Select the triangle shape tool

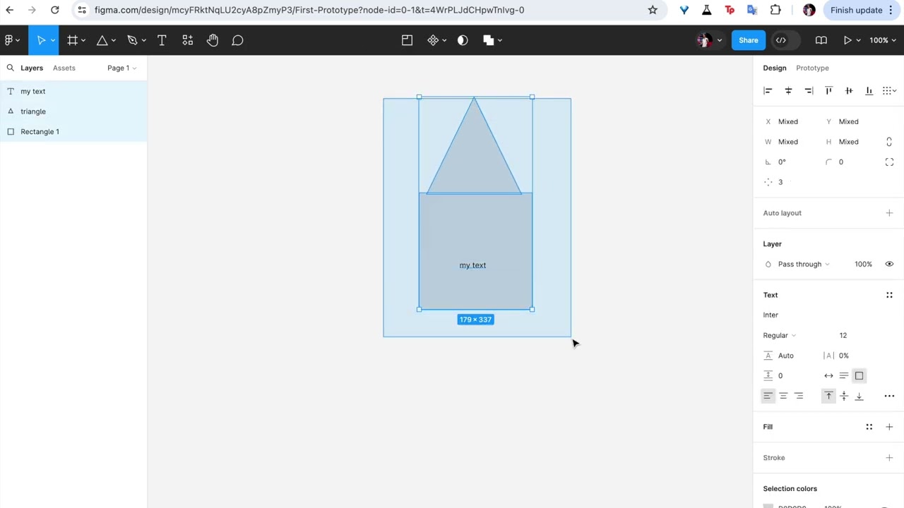tap(102, 40)
